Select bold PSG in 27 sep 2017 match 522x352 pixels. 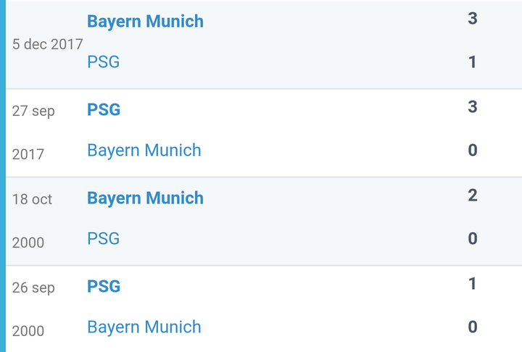pos(104,110)
